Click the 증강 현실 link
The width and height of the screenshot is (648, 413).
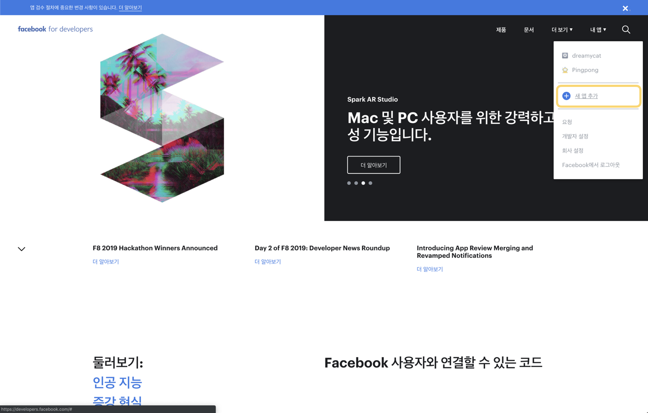pyautogui.click(x=117, y=401)
